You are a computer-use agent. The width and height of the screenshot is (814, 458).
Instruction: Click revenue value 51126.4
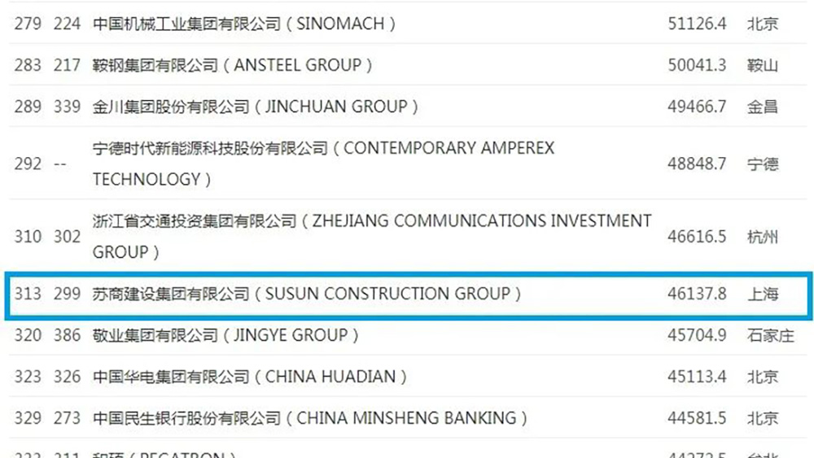pos(696,24)
